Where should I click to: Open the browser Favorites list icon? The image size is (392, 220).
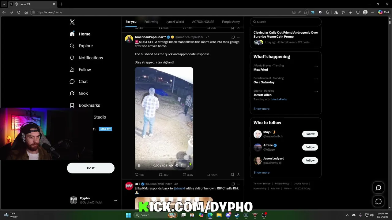(343, 12)
